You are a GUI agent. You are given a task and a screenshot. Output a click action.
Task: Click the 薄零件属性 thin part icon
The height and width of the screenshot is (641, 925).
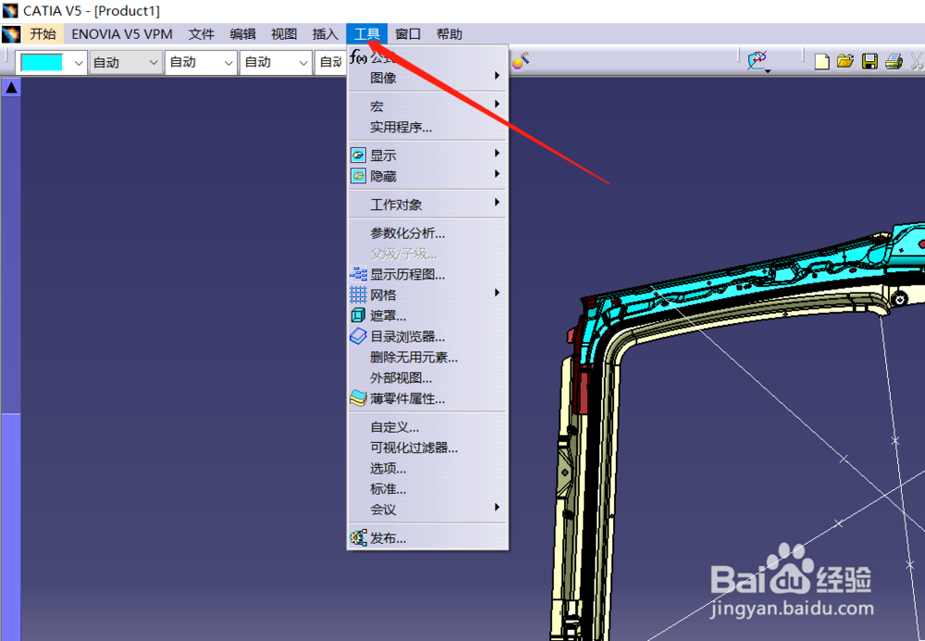tap(358, 399)
